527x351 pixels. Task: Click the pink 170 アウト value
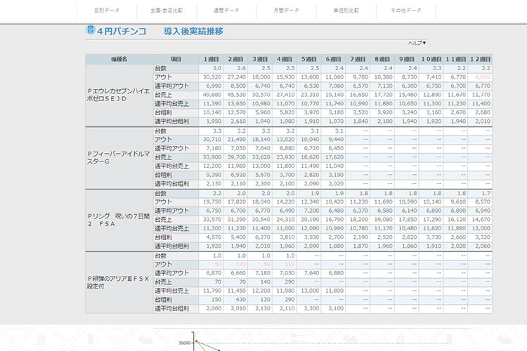240,265
